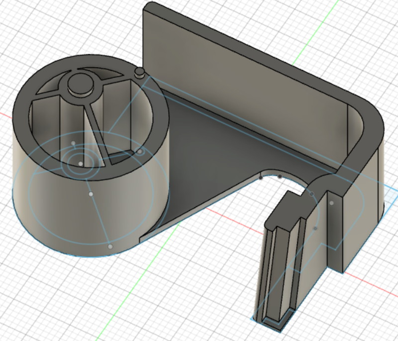The image size is (398, 341).
Task: Select the round hub boss inside the cylinder
Action: tap(80, 84)
